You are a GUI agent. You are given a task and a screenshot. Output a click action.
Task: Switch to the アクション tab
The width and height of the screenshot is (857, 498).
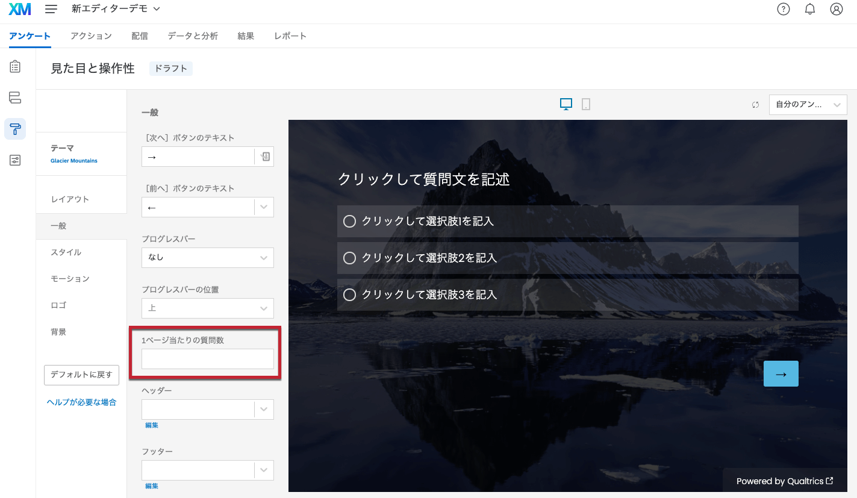(x=91, y=36)
